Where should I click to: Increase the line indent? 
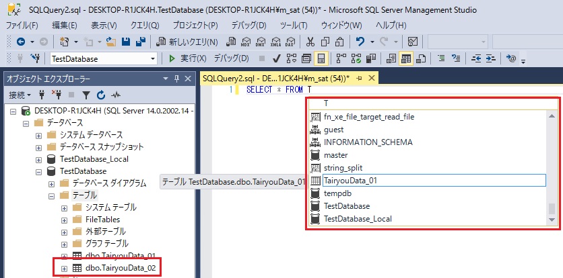[491, 58]
